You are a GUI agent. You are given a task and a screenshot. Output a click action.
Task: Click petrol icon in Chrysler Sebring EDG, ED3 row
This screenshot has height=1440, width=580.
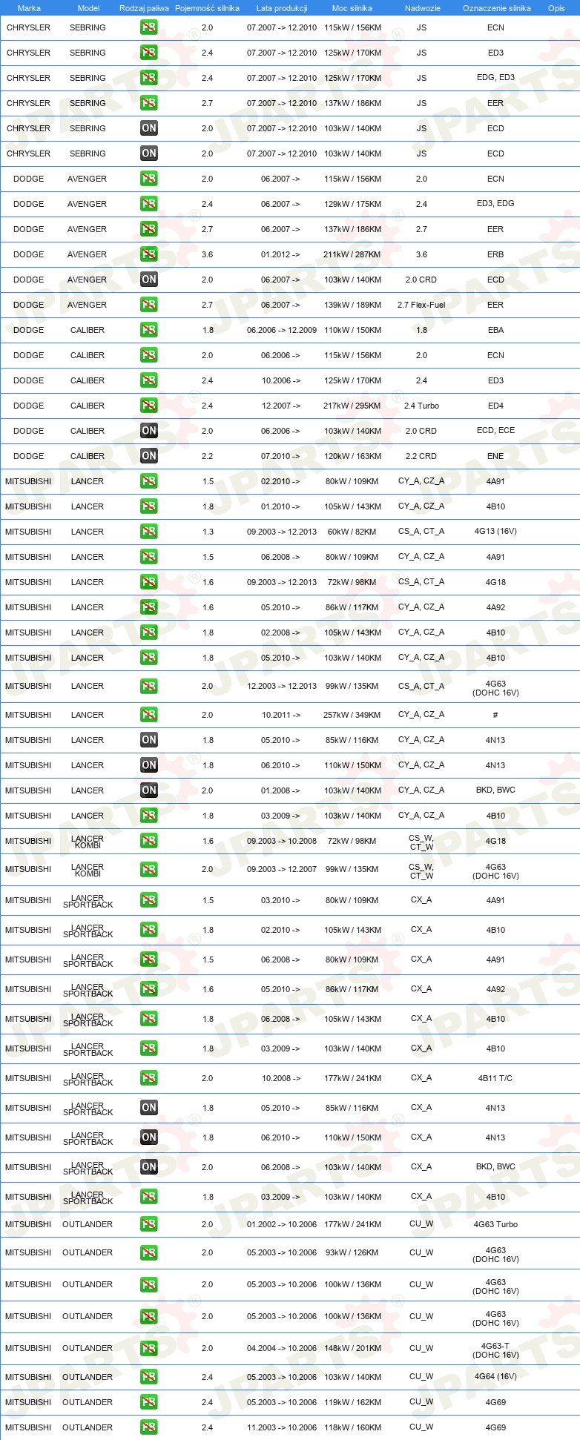click(149, 78)
